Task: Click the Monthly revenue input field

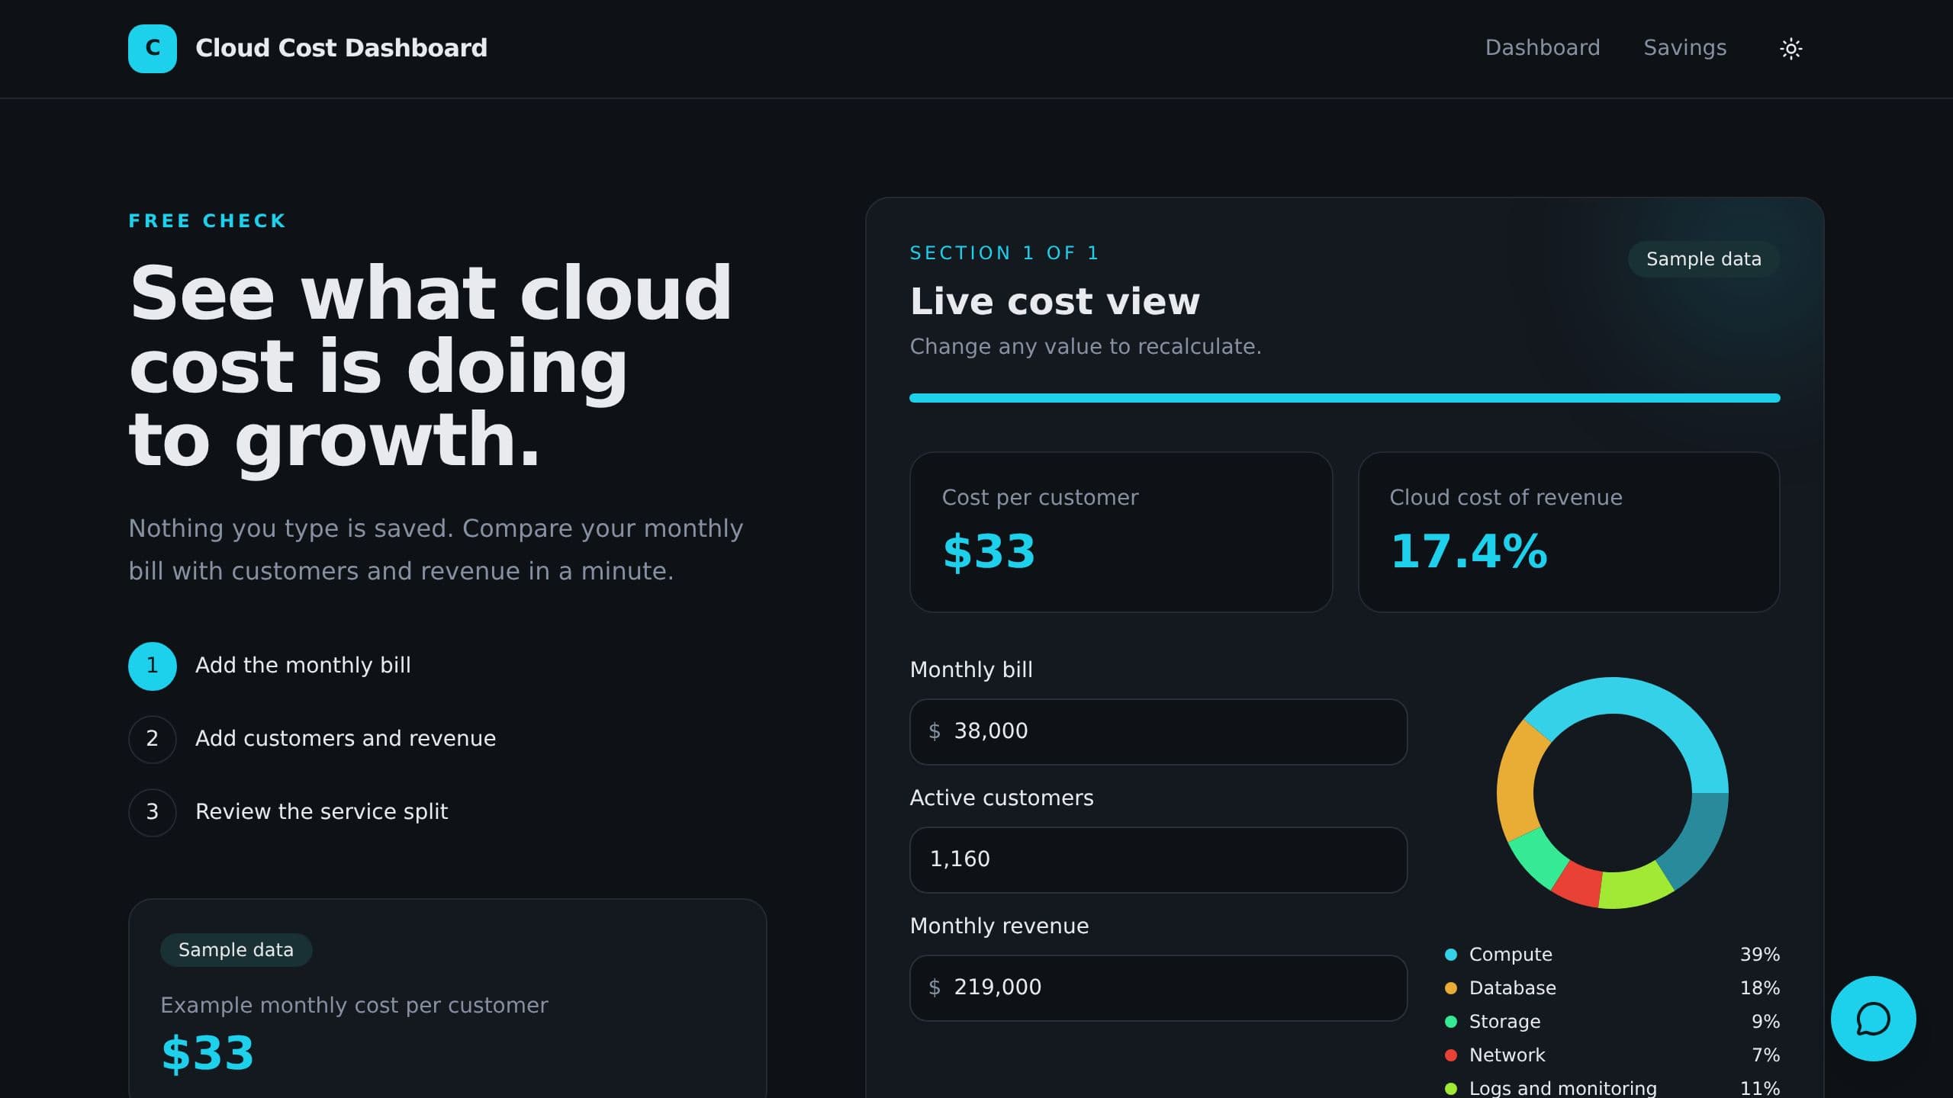Action: click(x=1158, y=988)
